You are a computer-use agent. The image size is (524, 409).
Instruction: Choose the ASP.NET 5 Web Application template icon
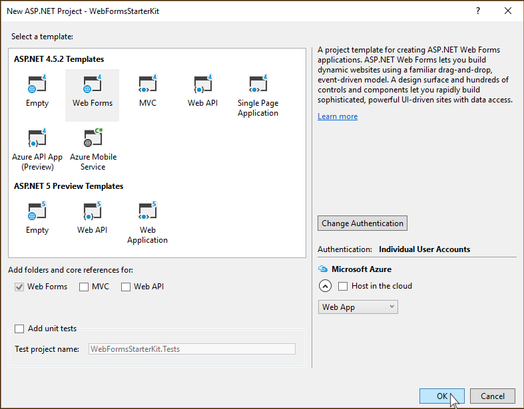coord(147,211)
